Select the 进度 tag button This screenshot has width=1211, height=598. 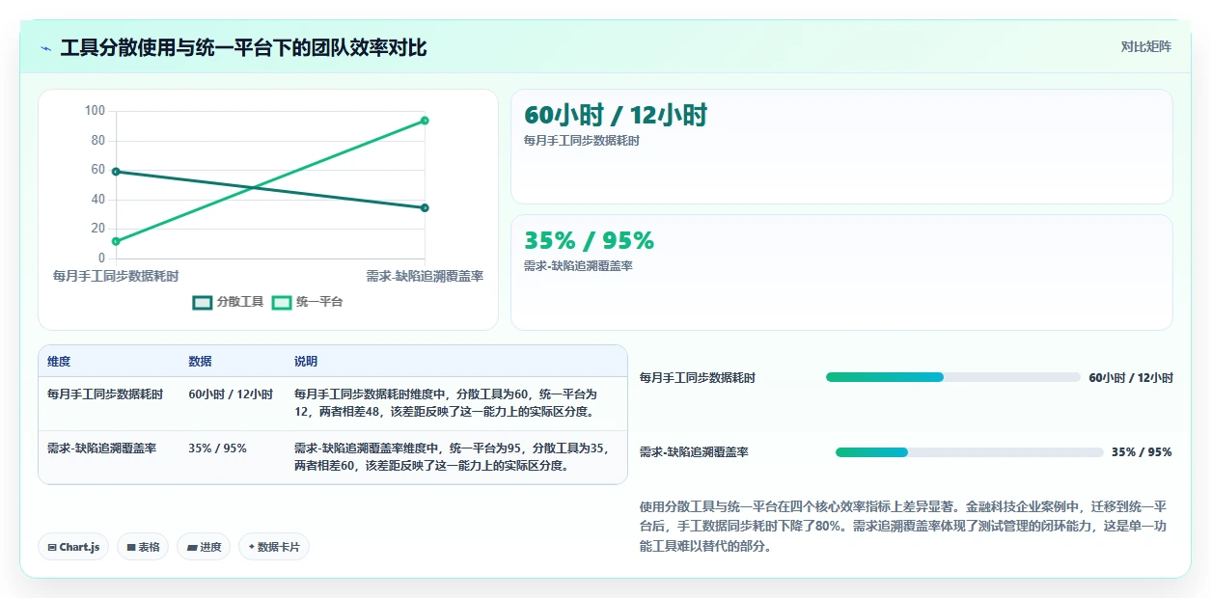coord(204,547)
